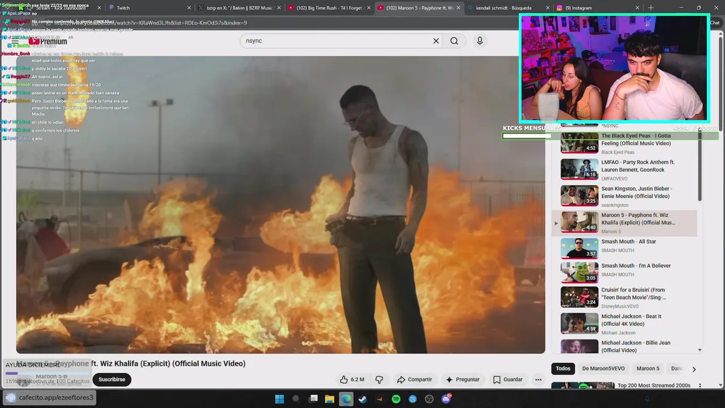Subscribe to Maroon 5 with Suscribirse
This screenshot has width=725, height=408.
tap(112, 380)
